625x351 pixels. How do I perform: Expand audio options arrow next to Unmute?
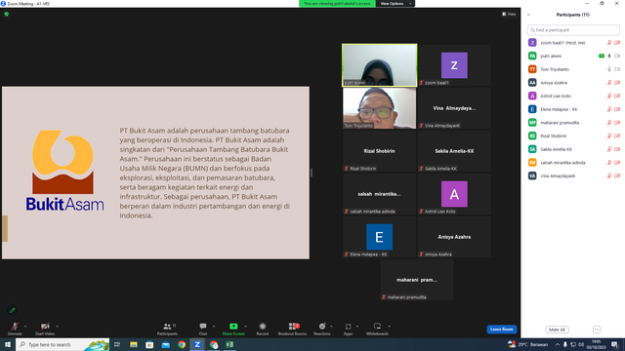point(25,327)
